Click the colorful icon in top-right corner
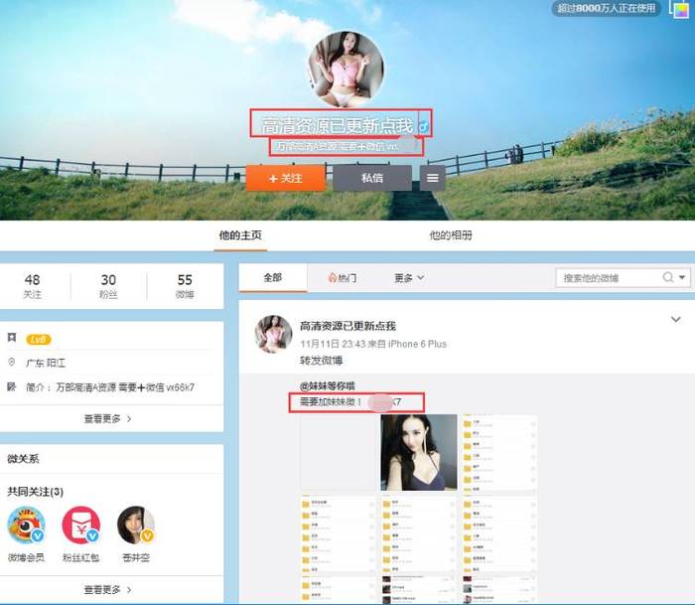This screenshot has height=605, width=695. pos(679,9)
